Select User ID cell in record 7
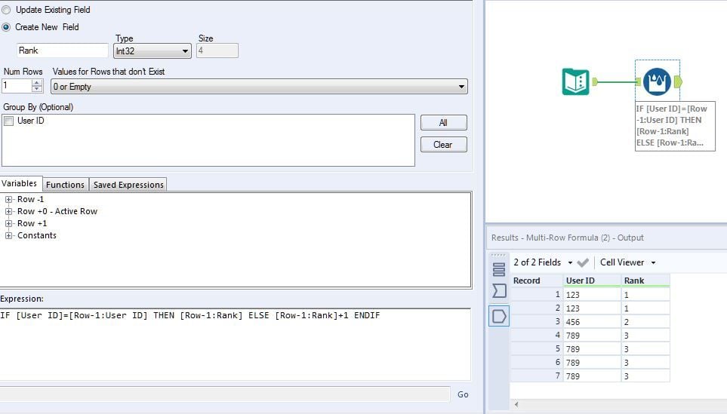The width and height of the screenshot is (727, 414). pyautogui.click(x=592, y=376)
